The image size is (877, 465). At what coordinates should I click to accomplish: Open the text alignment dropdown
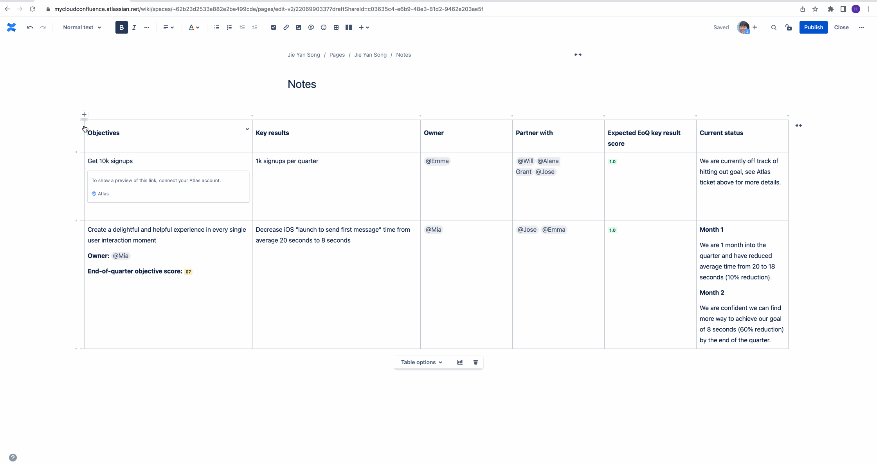(x=169, y=27)
